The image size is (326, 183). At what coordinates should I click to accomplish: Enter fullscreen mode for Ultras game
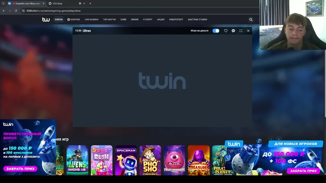coord(241,31)
